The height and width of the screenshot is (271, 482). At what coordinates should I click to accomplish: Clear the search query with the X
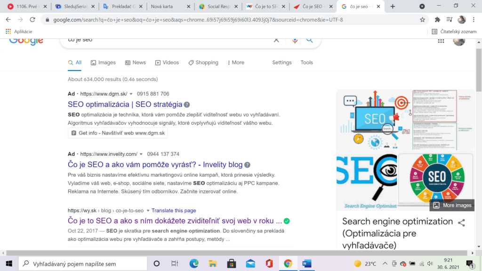click(276, 40)
